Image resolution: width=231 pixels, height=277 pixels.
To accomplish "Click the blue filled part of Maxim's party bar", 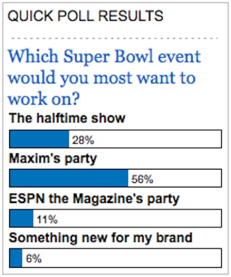I will (69, 178).
